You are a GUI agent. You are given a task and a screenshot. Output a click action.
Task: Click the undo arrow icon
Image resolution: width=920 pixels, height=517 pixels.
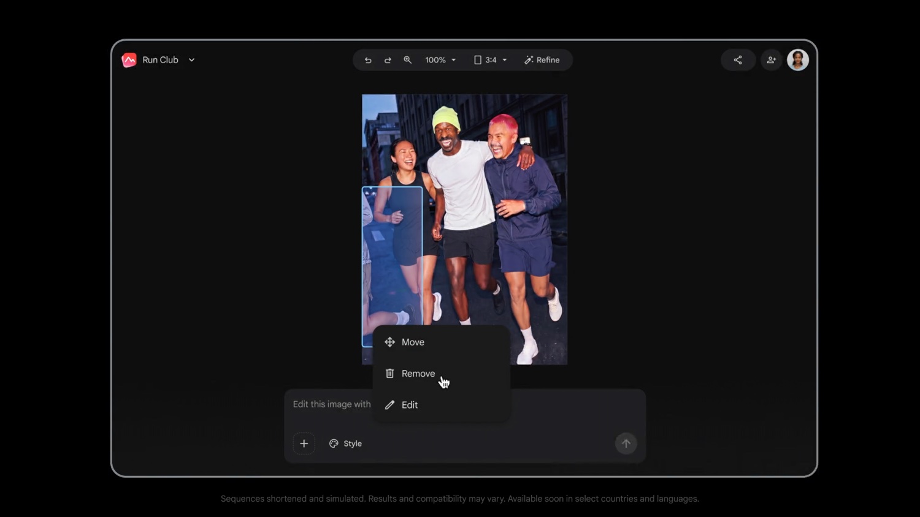tap(368, 60)
